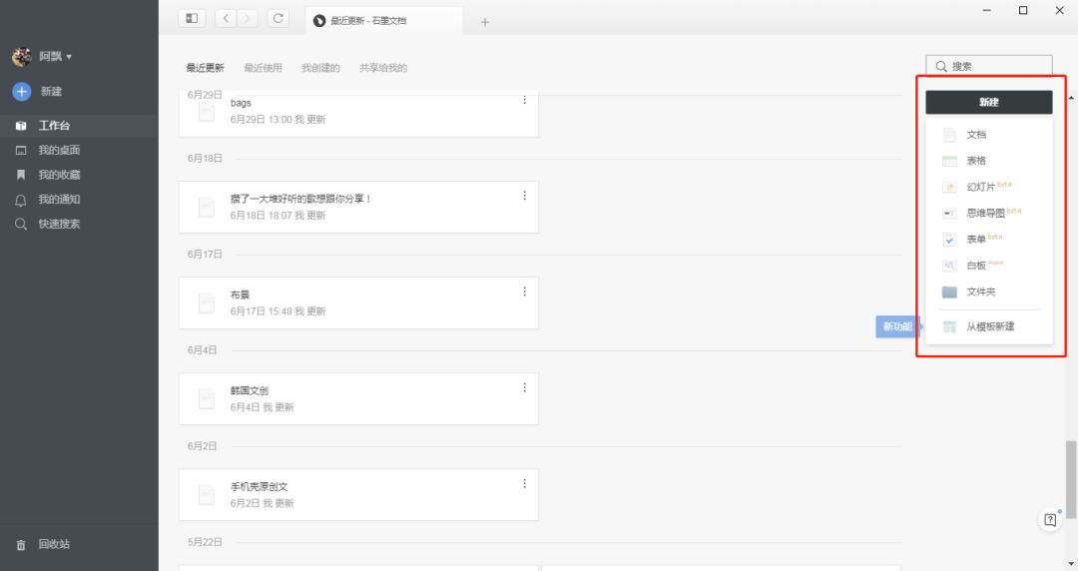Open more options for the 手机壳原创文 document
Image resolution: width=1078 pixels, height=571 pixels.
click(x=525, y=483)
